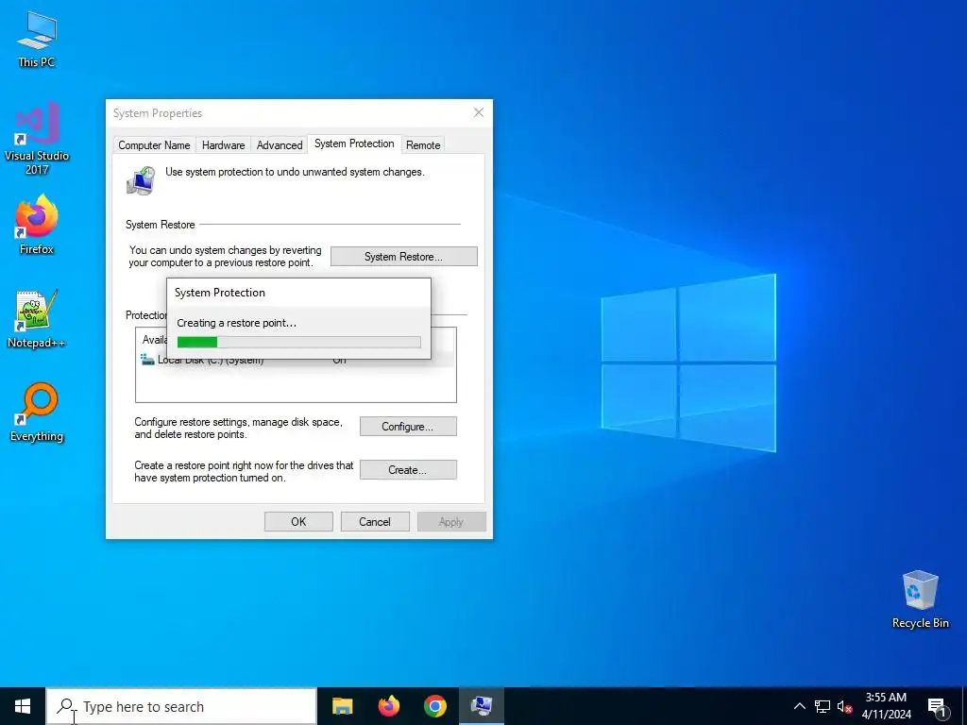Image resolution: width=967 pixels, height=725 pixels.
Task: Select System Properties taskbar icon
Action: pyautogui.click(x=481, y=706)
